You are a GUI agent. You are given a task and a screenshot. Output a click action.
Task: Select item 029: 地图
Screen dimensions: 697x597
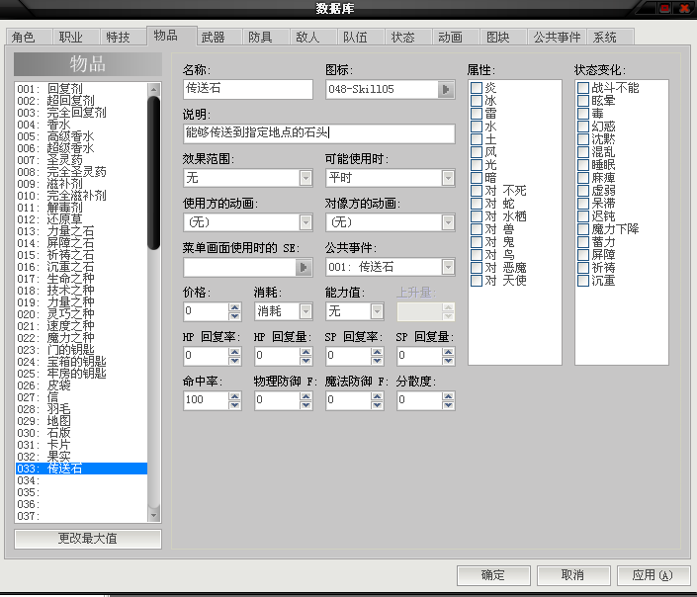81,421
